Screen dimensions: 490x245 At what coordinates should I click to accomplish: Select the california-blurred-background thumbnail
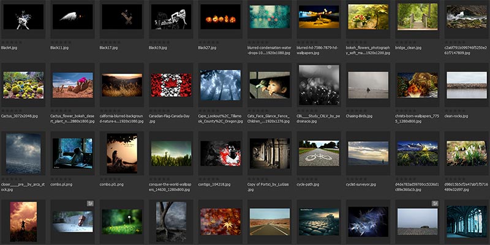point(122,85)
